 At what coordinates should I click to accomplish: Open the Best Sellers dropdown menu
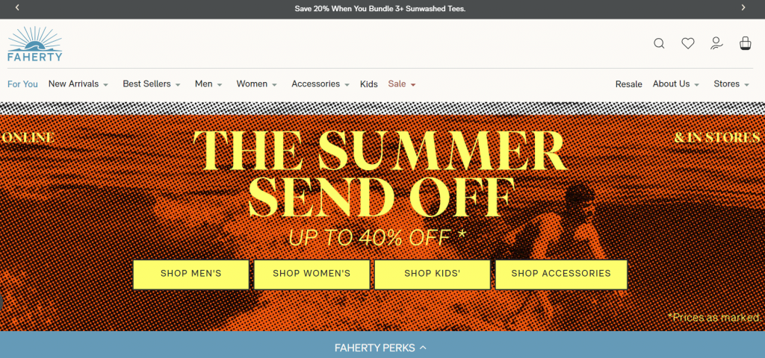point(151,84)
